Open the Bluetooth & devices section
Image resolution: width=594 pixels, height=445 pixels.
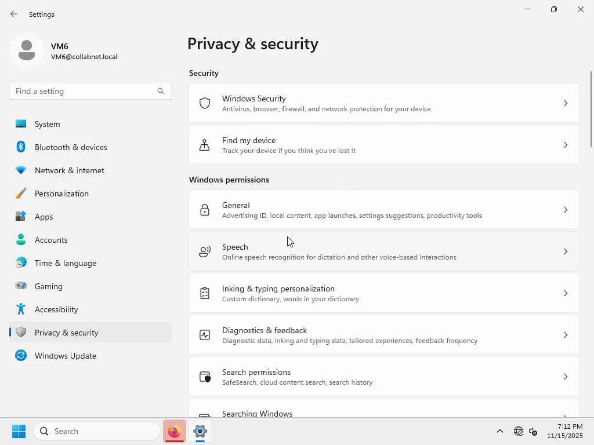pos(71,147)
